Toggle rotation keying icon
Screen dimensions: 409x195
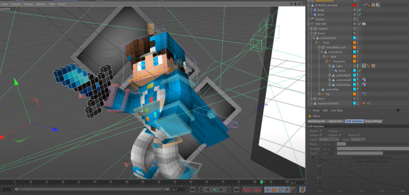click(280, 190)
